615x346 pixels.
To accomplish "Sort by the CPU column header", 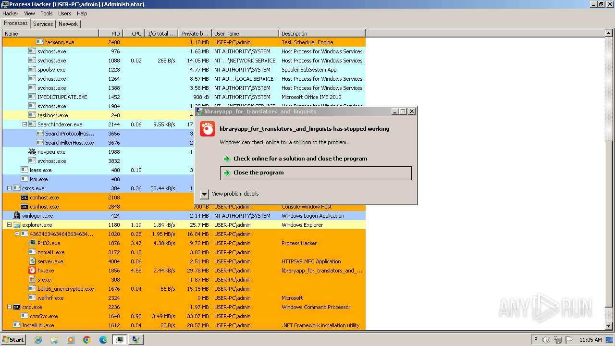I will click(x=134, y=34).
